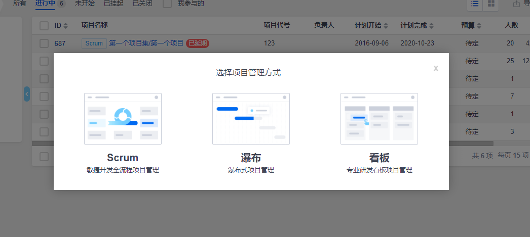This screenshot has height=237, width=530.
Task: Check the checkbox in row with 人数 25
Action: [44, 61]
